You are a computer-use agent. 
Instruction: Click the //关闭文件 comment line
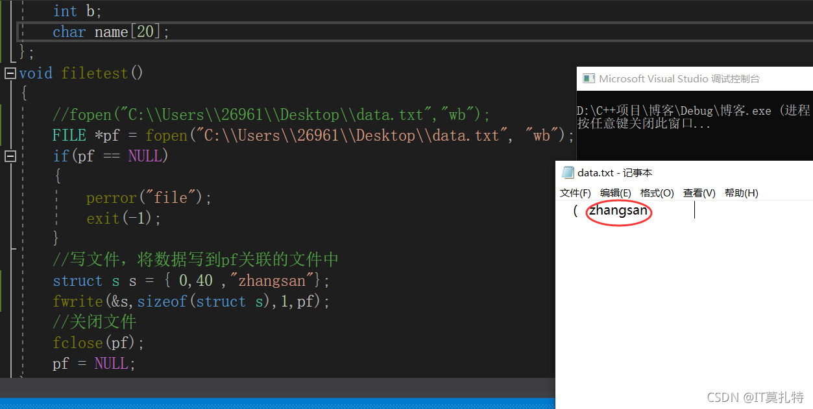click(x=95, y=322)
